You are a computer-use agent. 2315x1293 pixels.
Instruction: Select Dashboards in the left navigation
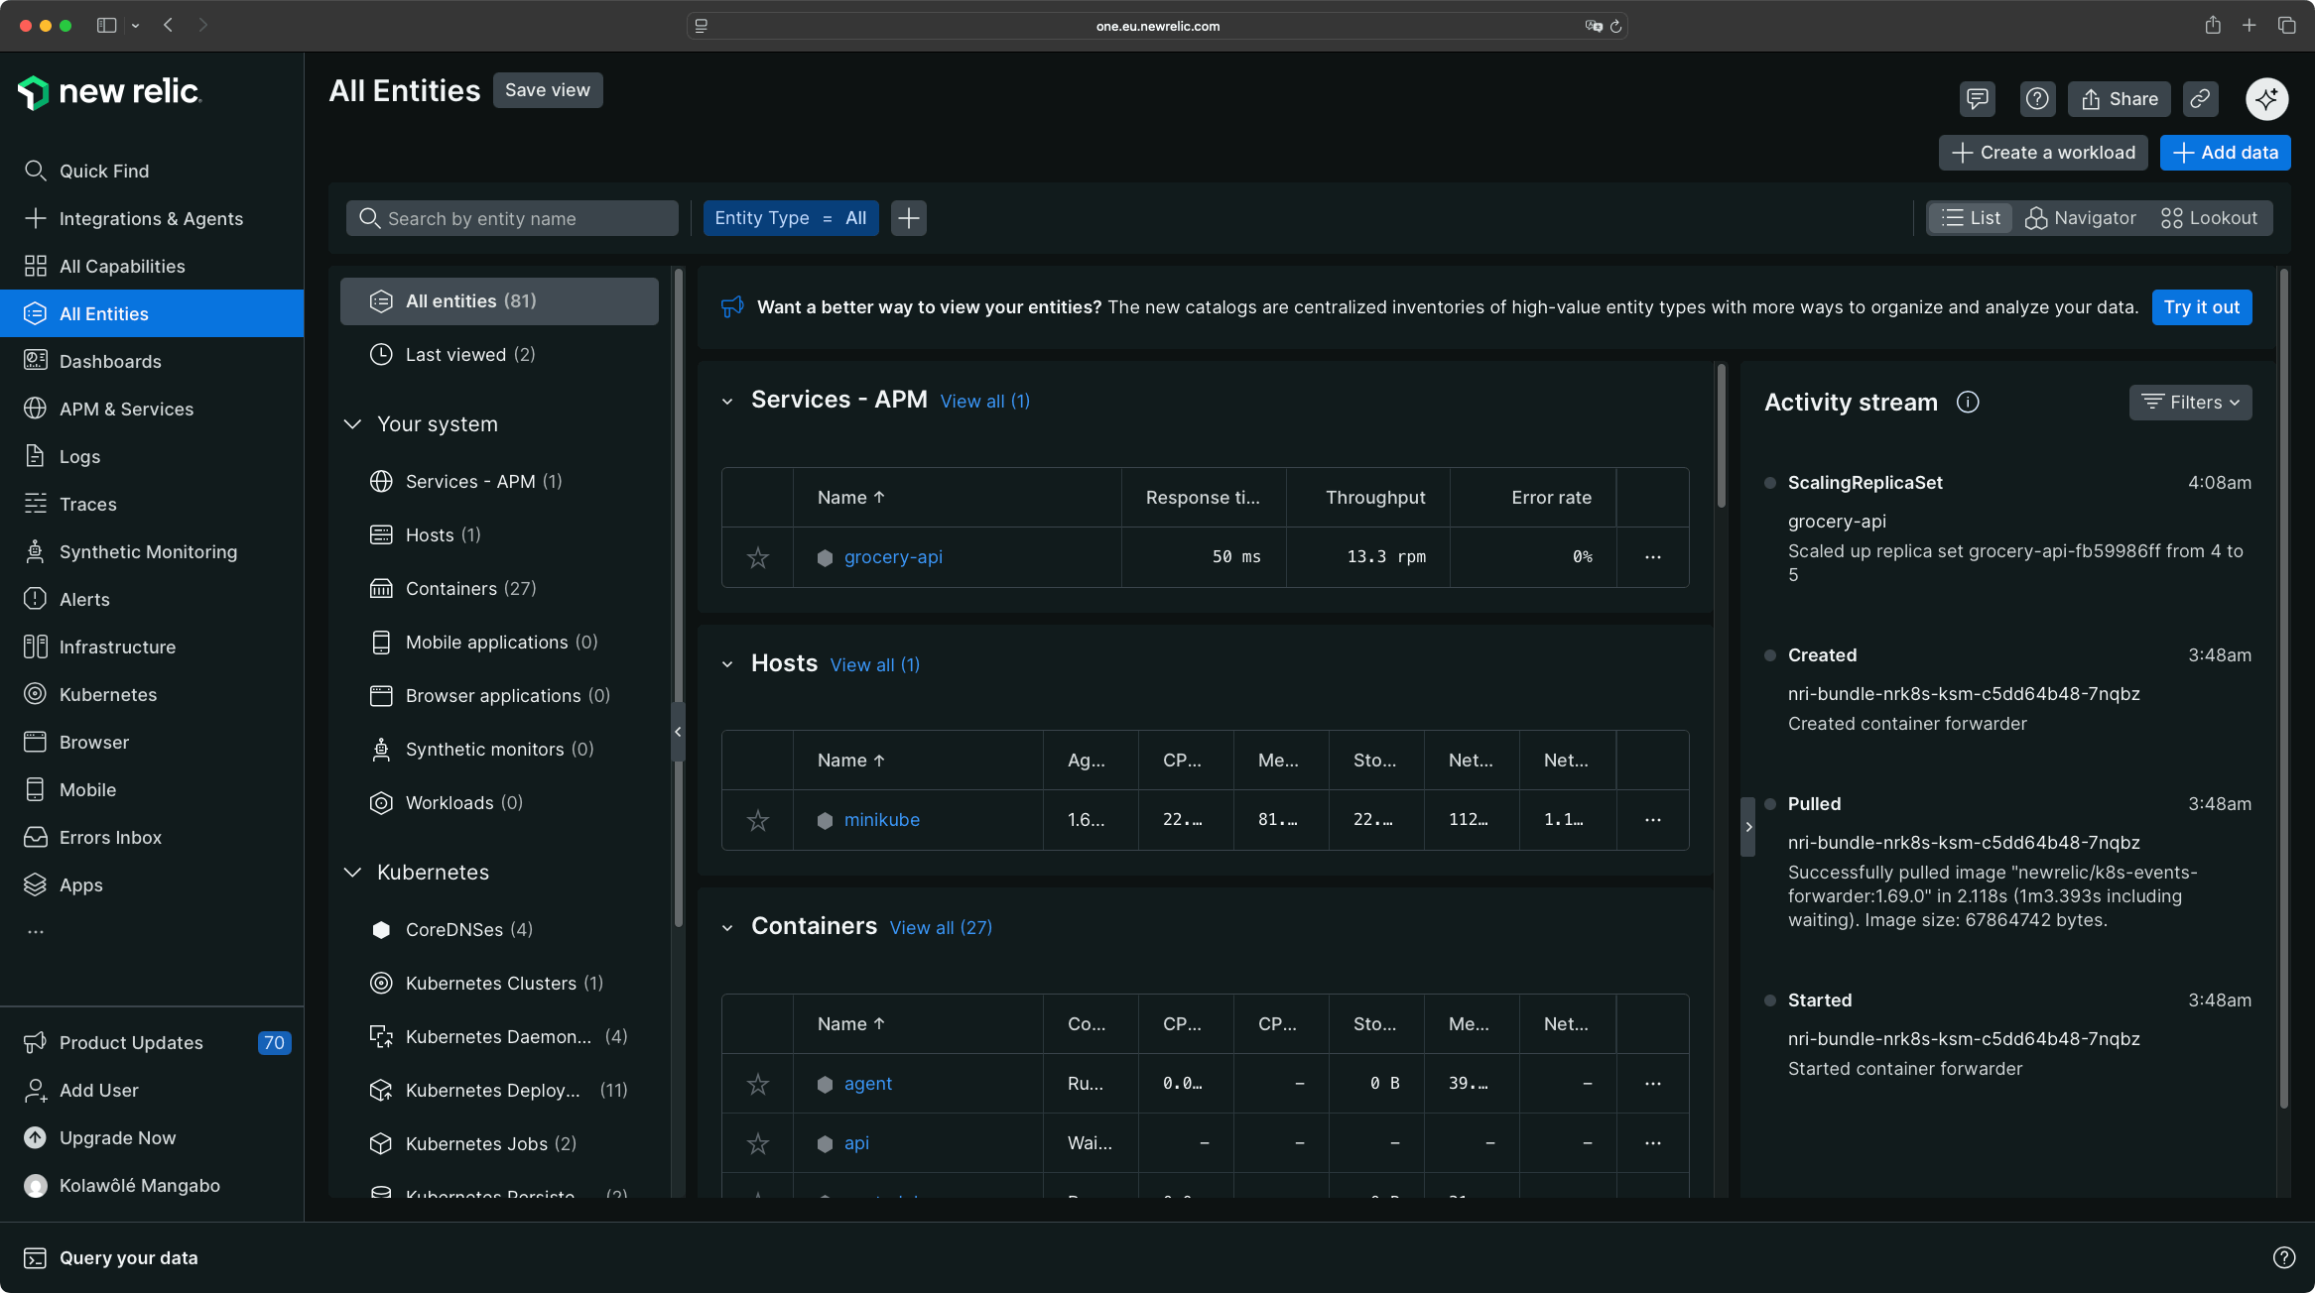[x=109, y=361]
